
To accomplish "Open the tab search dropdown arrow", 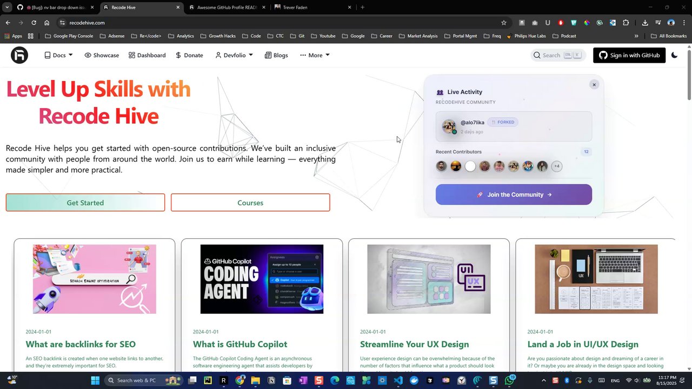I will (x=7, y=8).
